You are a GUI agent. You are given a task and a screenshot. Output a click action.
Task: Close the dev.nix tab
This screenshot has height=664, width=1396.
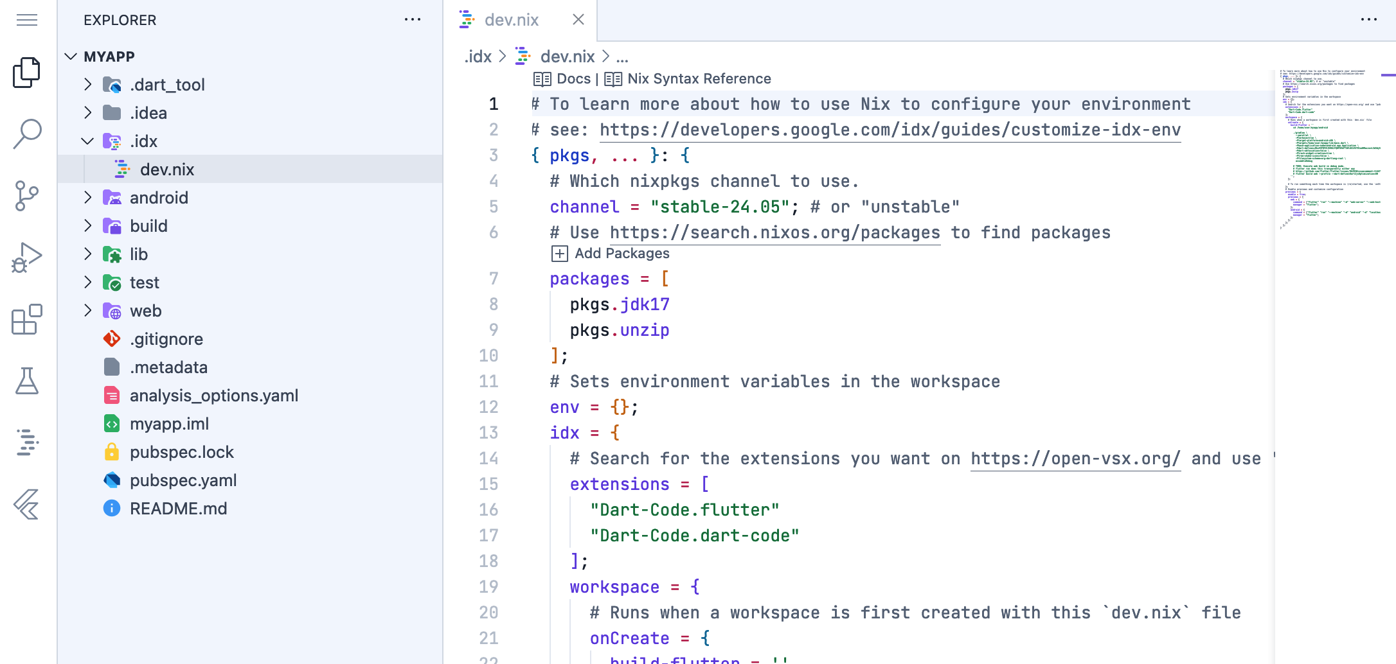pos(578,20)
